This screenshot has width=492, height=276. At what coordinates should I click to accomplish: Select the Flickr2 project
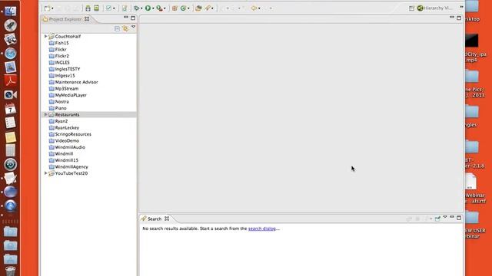pyautogui.click(x=58, y=56)
